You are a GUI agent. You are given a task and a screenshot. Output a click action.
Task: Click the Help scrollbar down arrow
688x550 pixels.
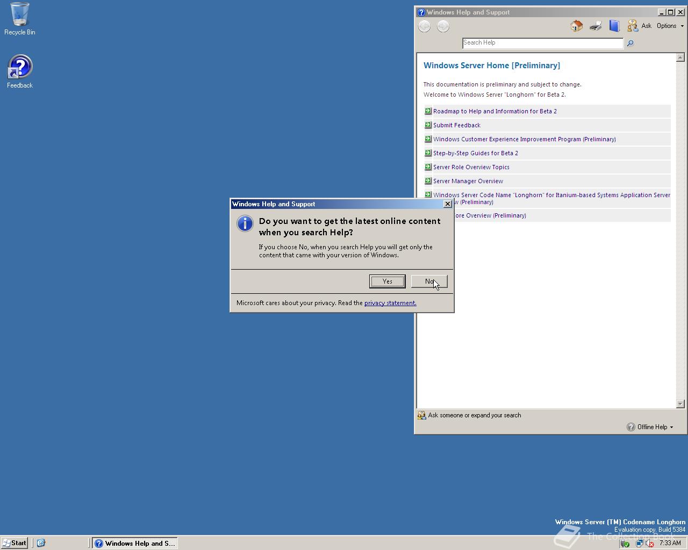[680, 403]
